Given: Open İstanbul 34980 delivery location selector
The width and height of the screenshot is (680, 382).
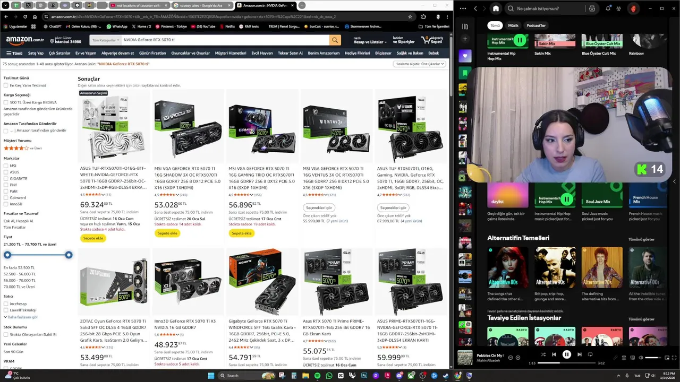Looking at the screenshot, I should tap(65, 40).
